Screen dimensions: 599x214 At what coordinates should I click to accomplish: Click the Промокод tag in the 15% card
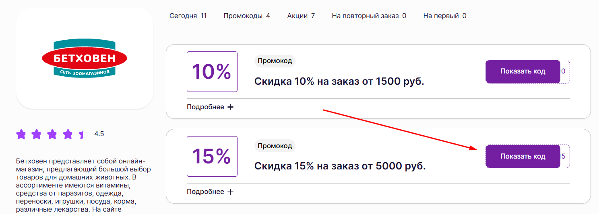(275, 146)
